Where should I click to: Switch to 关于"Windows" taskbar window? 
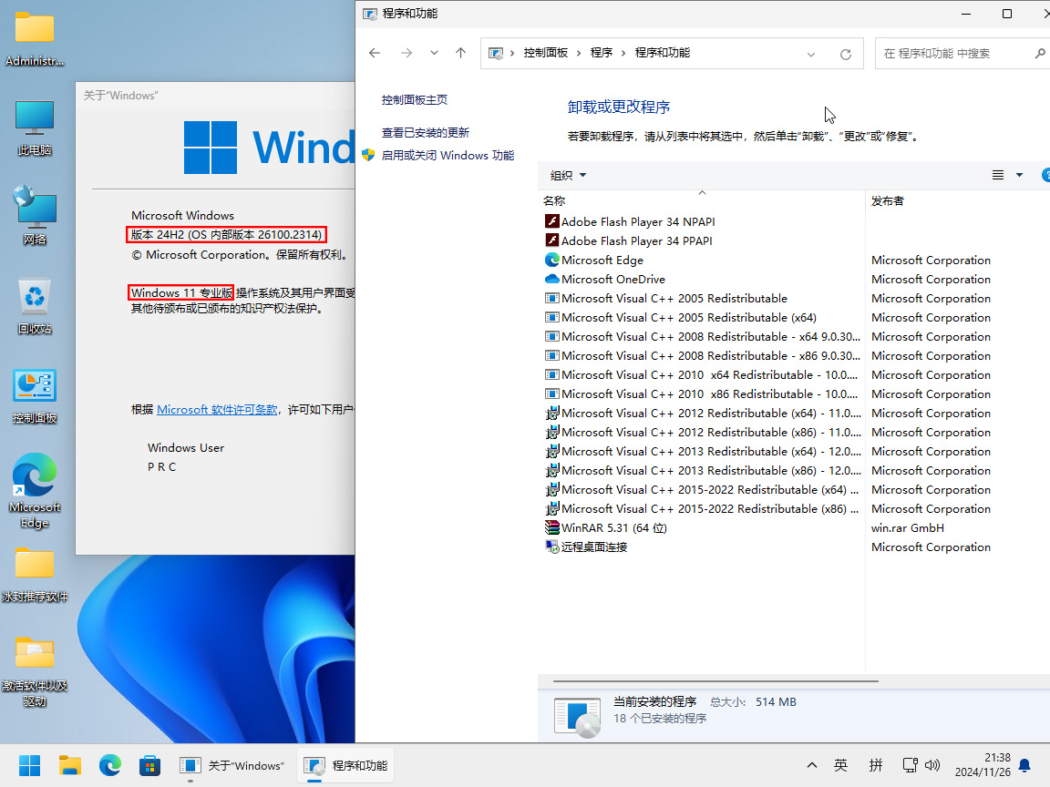(x=232, y=765)
